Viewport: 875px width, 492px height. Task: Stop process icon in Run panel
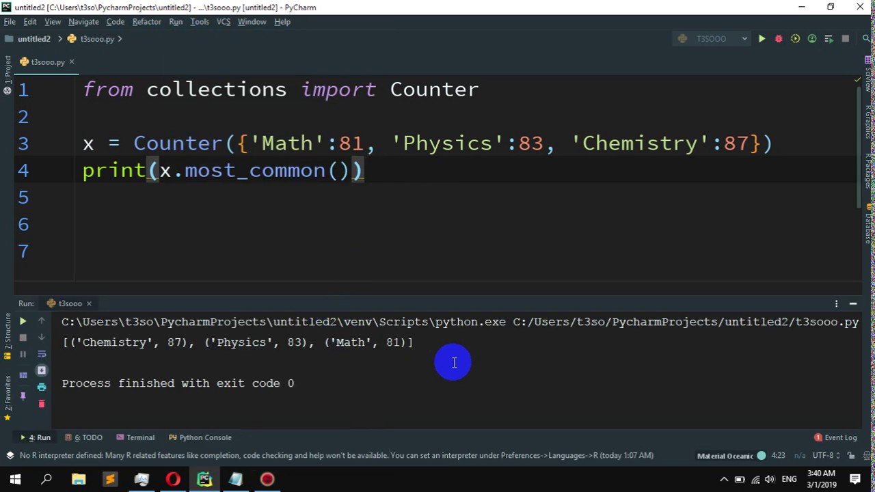[23, 338]
